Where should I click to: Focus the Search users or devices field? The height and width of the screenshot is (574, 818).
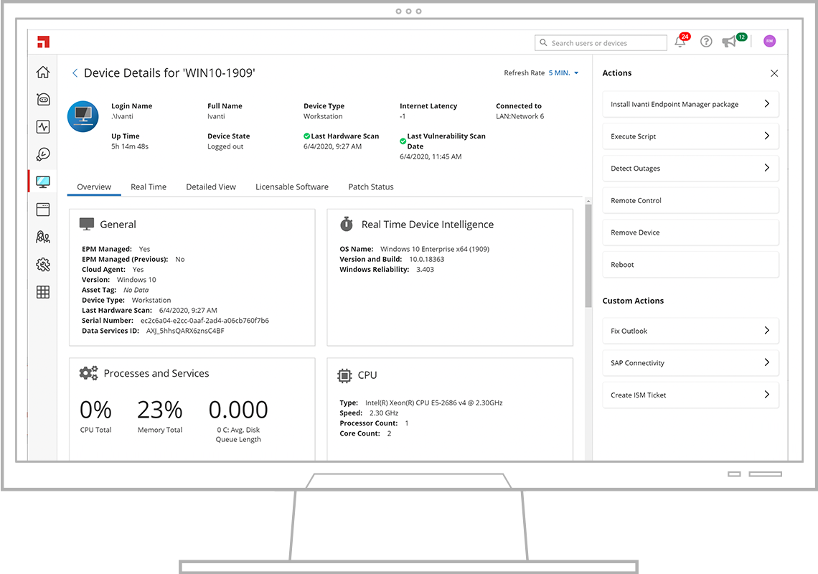pyautogui.click(x=606, y=43)
